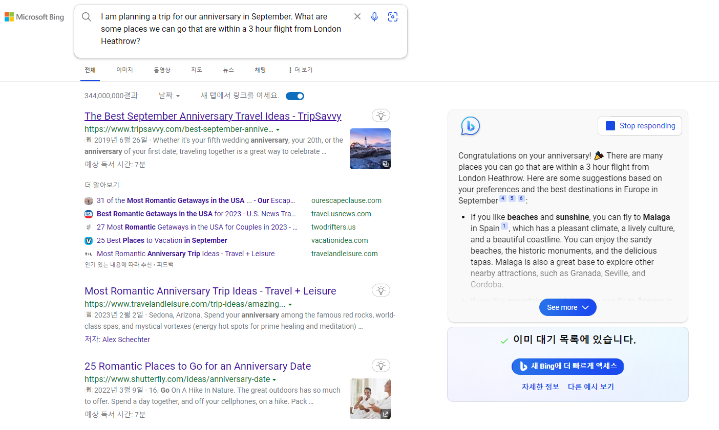This screenshot has width=719, height=430.
Task: Open the 더 보기 more menu
Action: pyautogui.click(x=301, y=70)
